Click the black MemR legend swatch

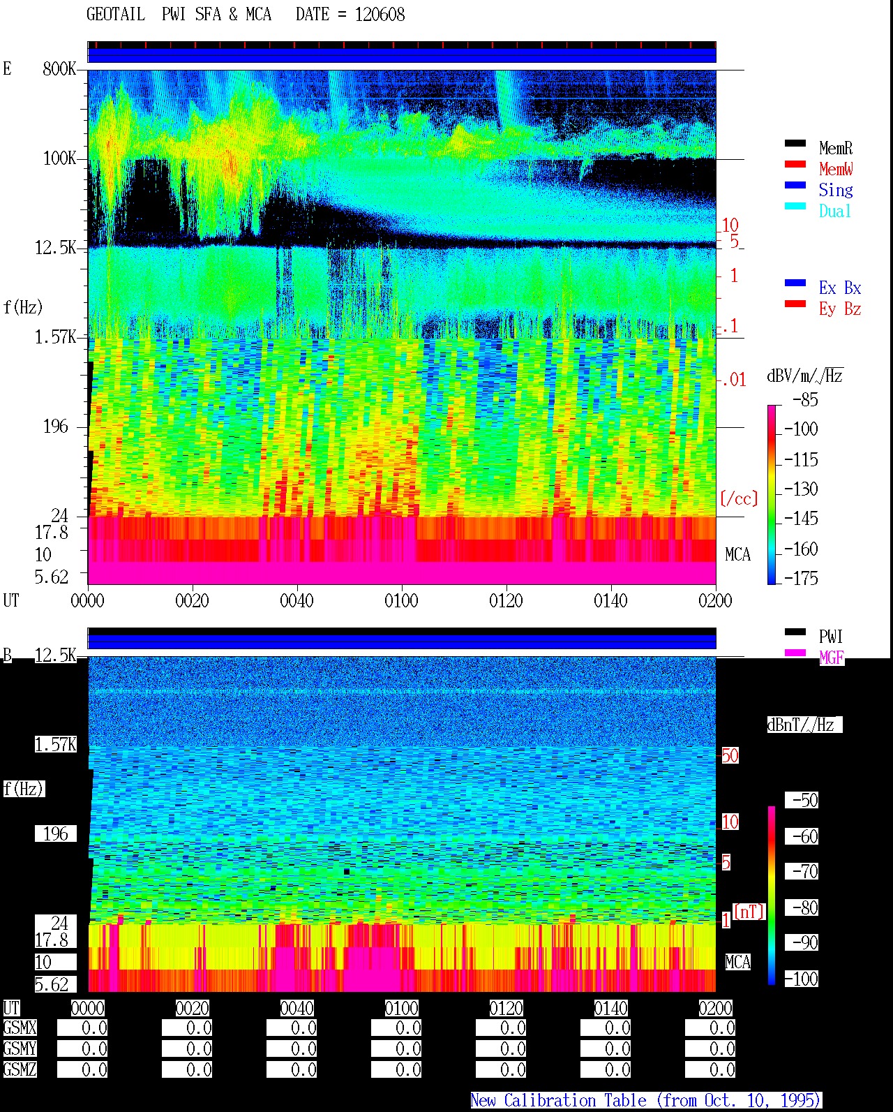795,144
